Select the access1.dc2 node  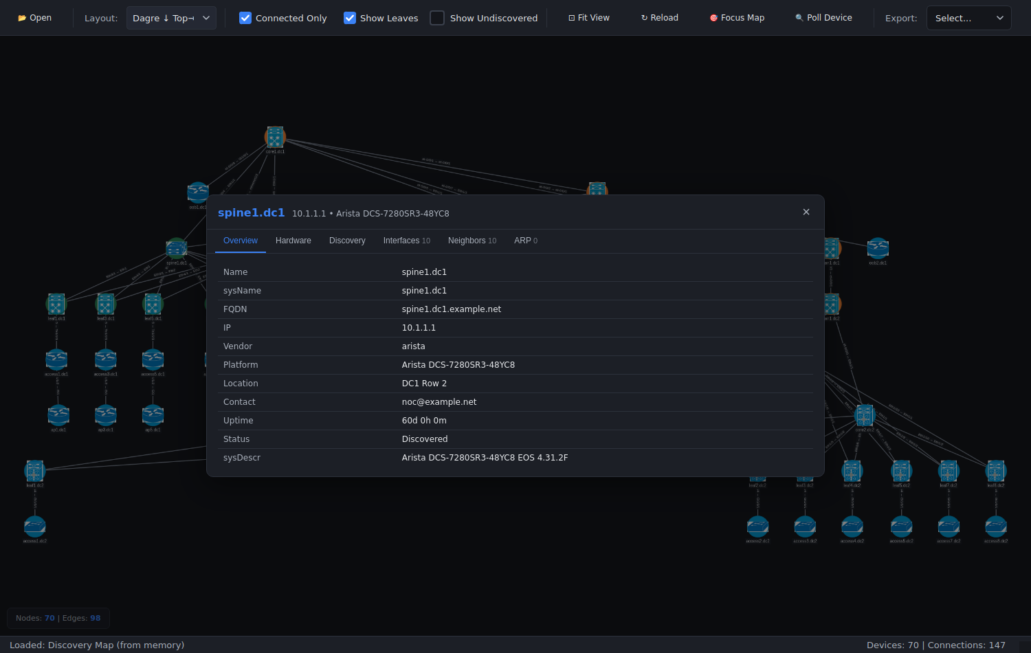[35, 527]
